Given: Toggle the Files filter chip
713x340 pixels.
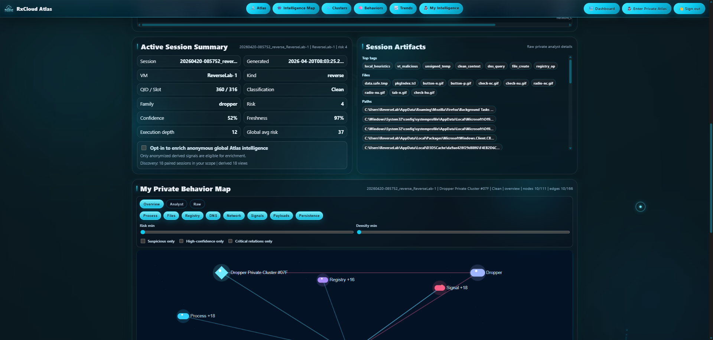Looking at the screenshot, I should (x=171, y=216).
